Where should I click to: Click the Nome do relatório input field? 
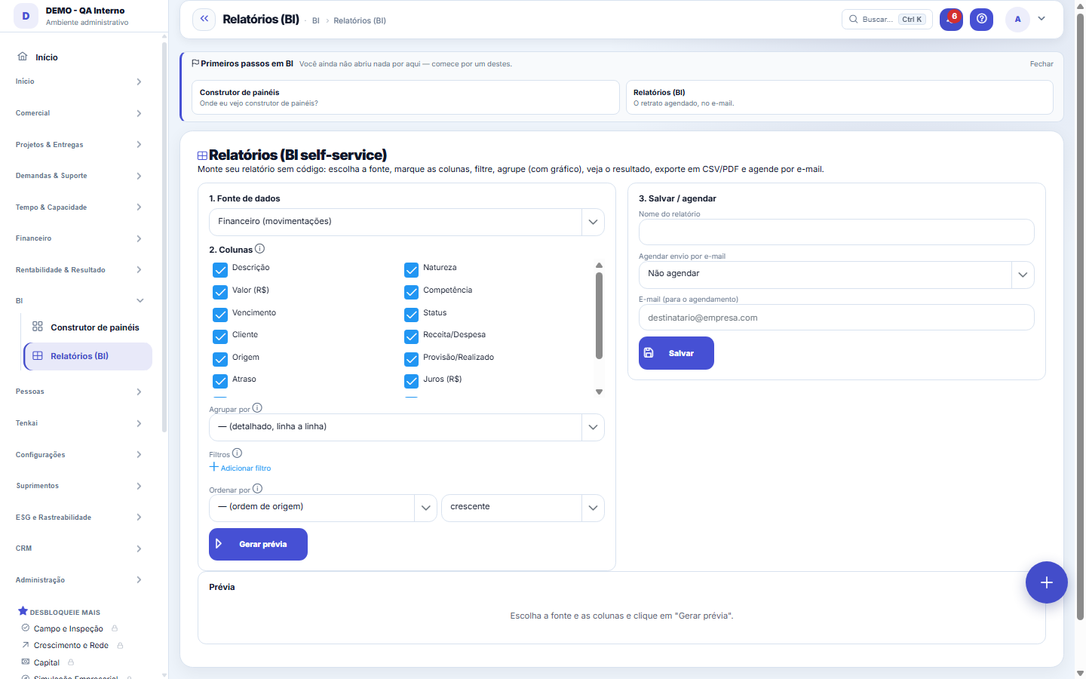[836, 232]
